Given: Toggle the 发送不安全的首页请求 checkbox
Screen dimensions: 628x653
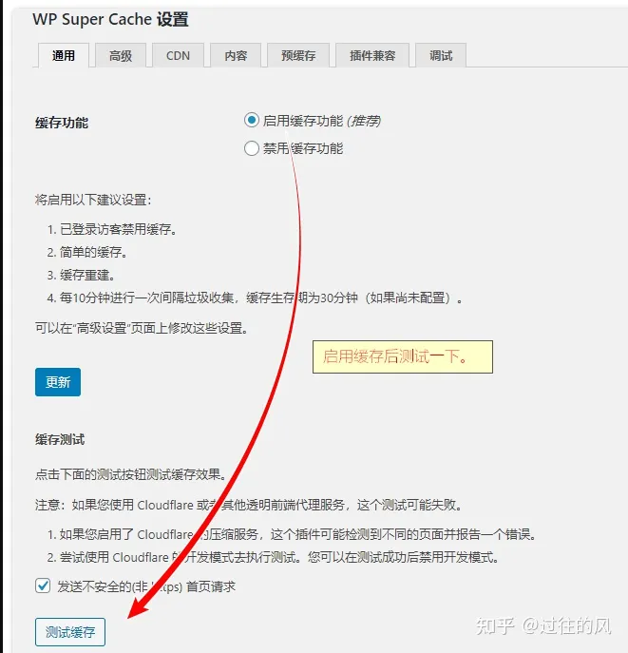Looking at the screenshot, I should click(43, 586).
